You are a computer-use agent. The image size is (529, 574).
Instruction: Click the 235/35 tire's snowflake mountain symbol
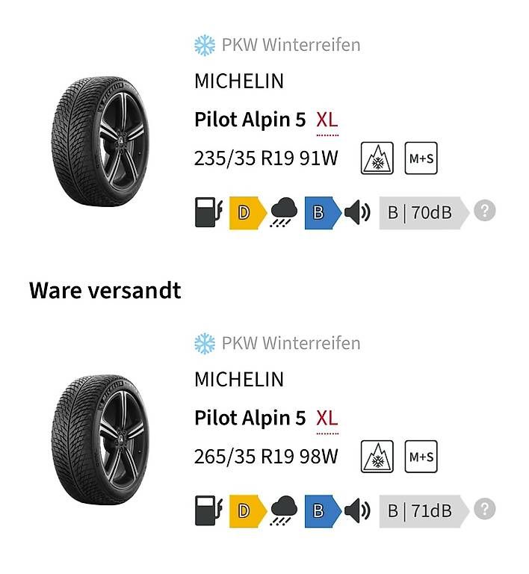377,158
